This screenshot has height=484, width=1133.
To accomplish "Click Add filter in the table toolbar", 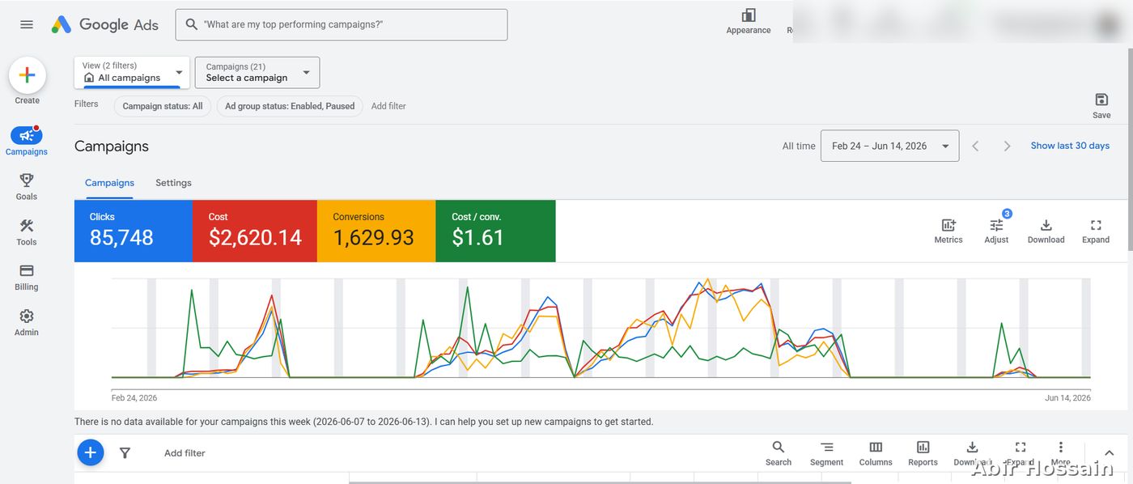I will click(x=185, y=453).
